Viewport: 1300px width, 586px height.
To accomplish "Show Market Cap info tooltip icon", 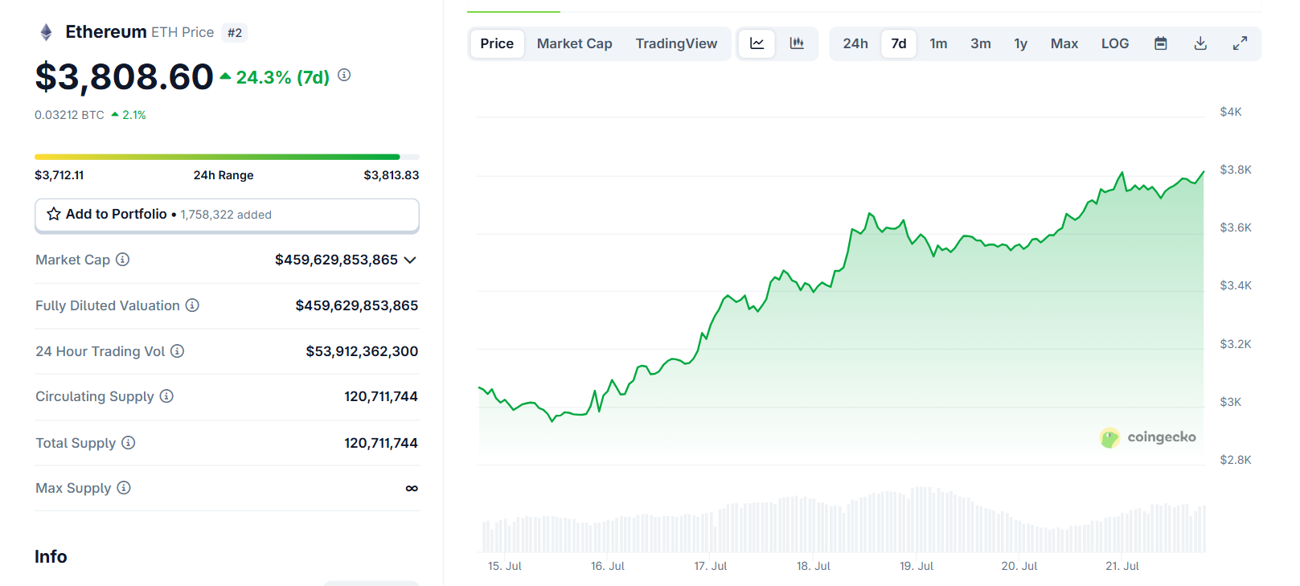I will [122, 260].
